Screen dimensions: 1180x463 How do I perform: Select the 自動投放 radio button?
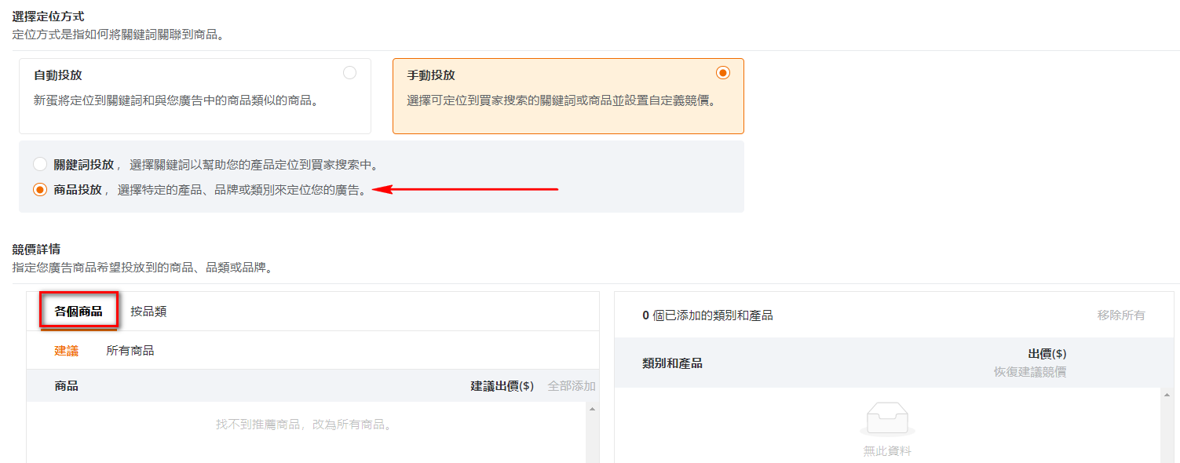[350, 73]
